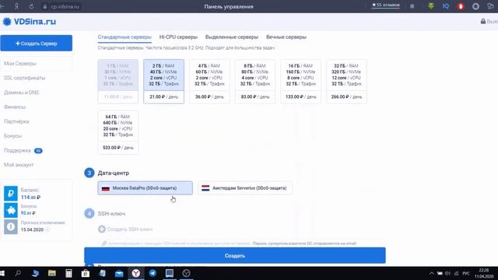This screenshot has width=498, height=280.
Task: Click the РУС language indicator
Action: pyautogui.click(x=466, y=273)
